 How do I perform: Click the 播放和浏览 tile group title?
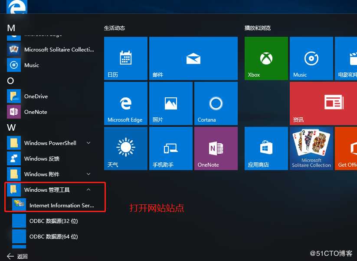click(258, 28)
